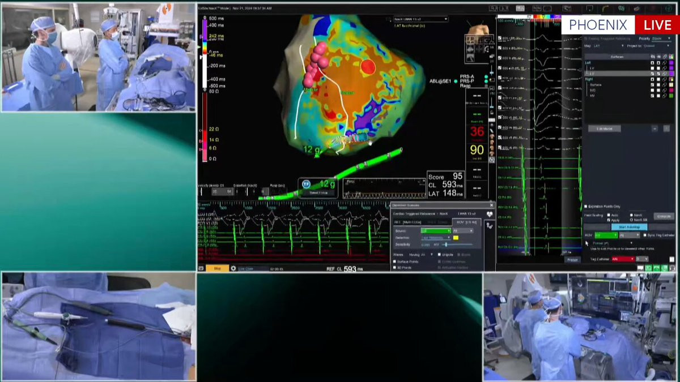The height and width of the screenshot is (382, 680).
Task: Toggle first checkbox in the HV row
Action: (652, 96)
